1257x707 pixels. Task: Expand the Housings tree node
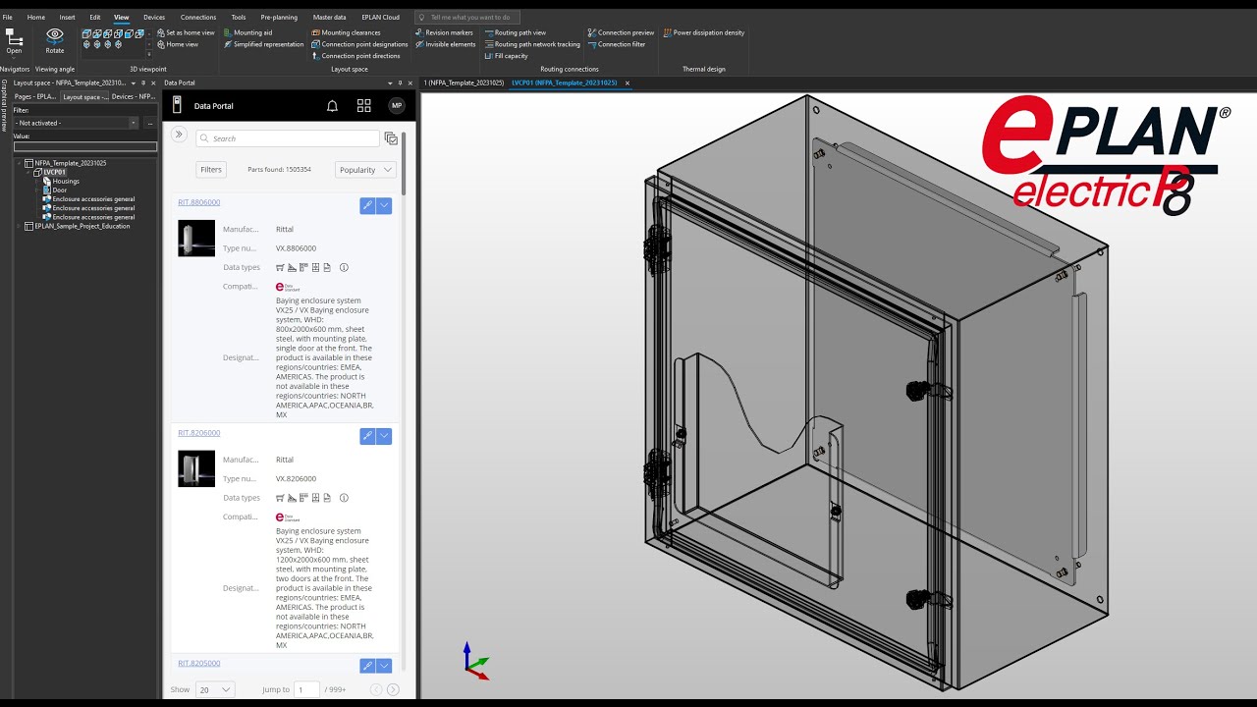pyautogui.click(x=37, y=181)
